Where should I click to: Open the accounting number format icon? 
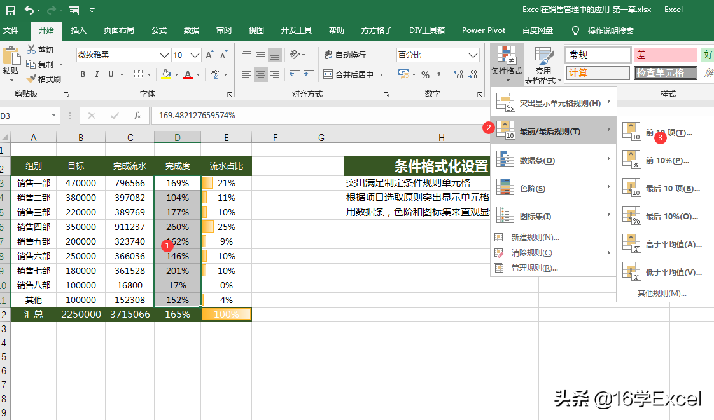(x=403, y=74)
